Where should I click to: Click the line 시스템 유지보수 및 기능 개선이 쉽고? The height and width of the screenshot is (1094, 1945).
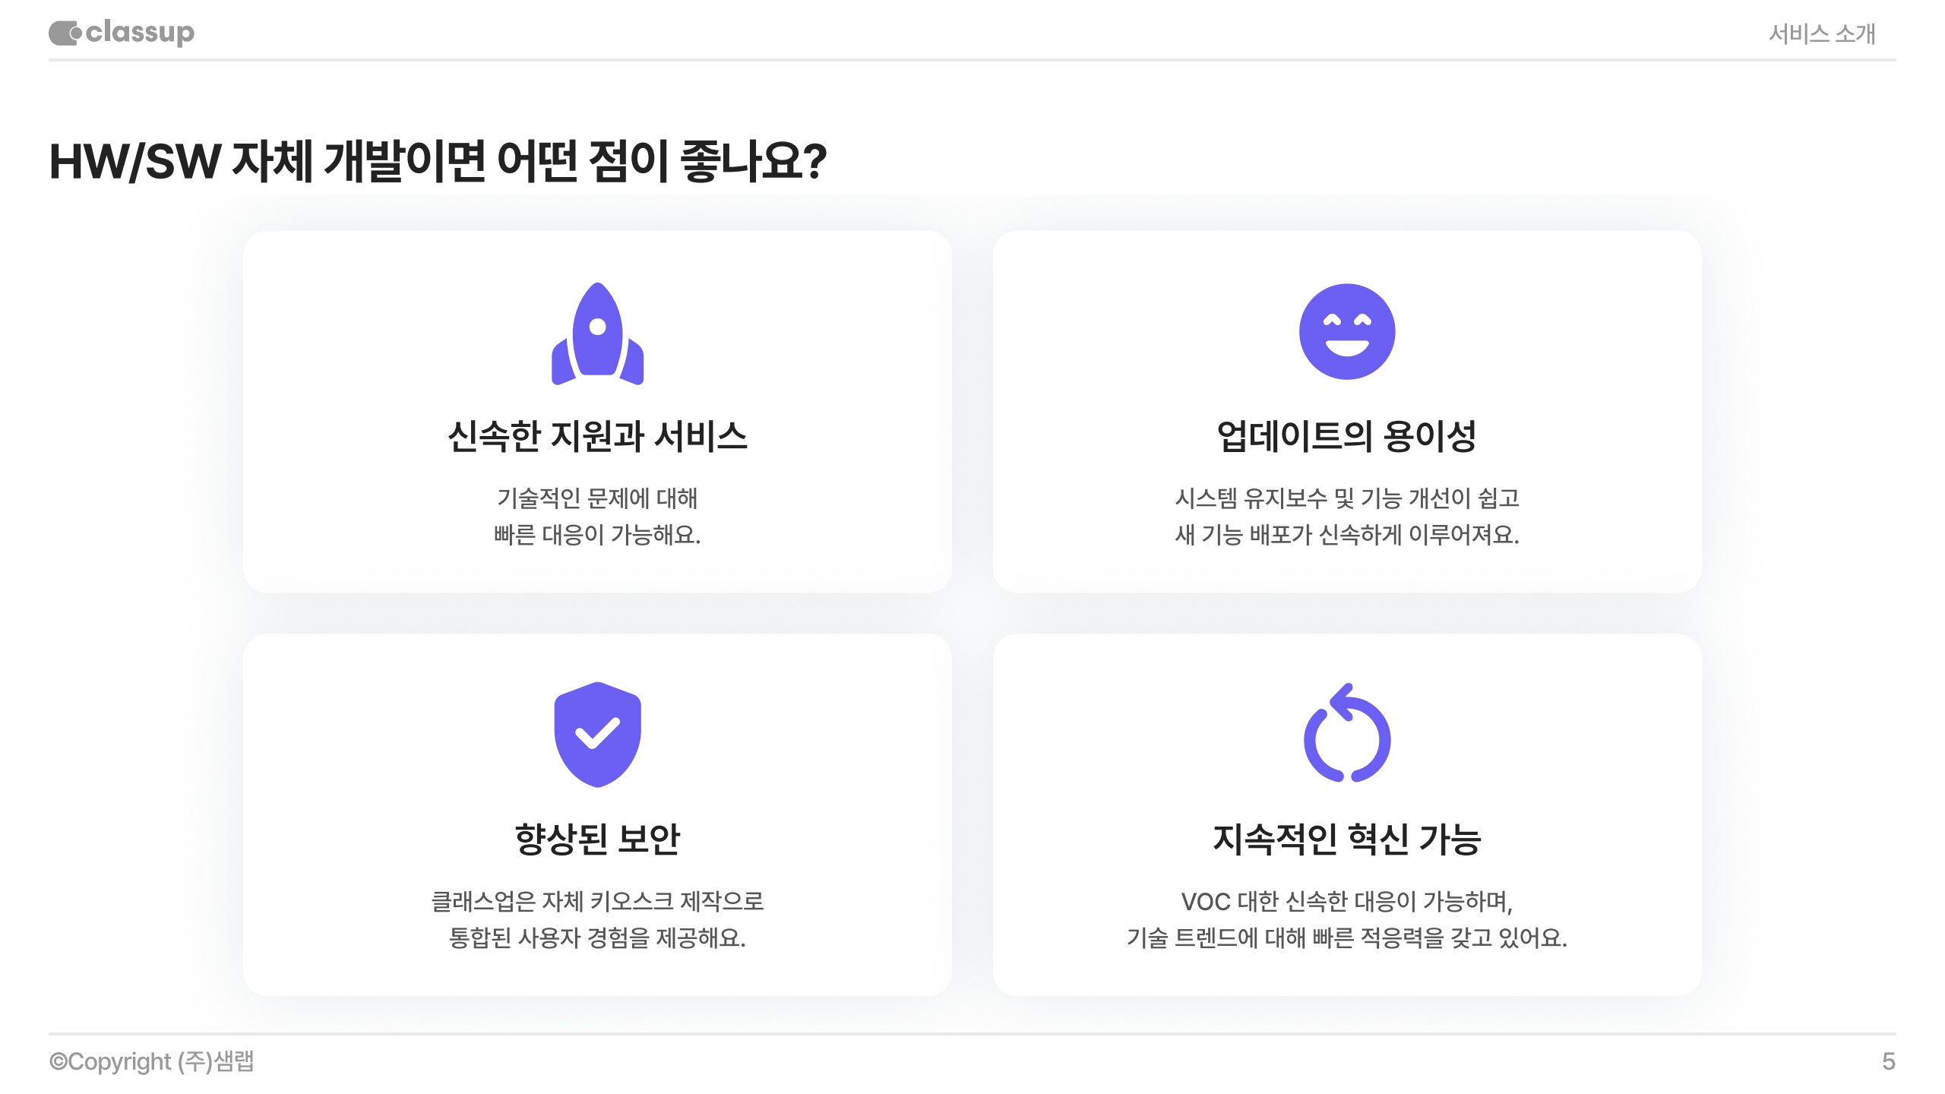[x=1346, y=498]
